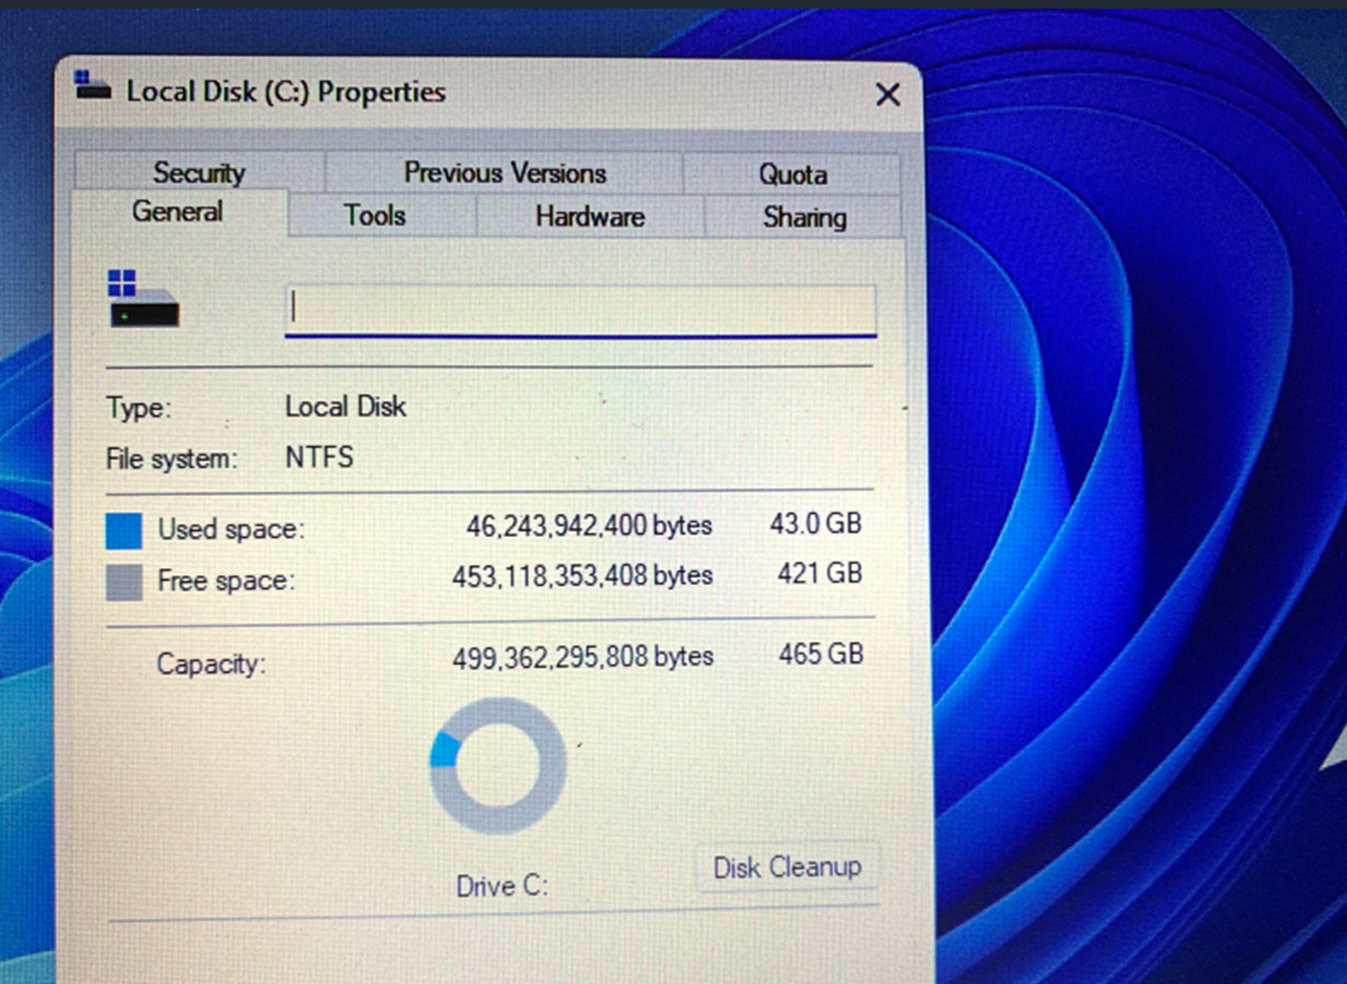Click the 'Used space:' label
Image resolution: width=1347 pixels, height=984 pixels.
231,530
